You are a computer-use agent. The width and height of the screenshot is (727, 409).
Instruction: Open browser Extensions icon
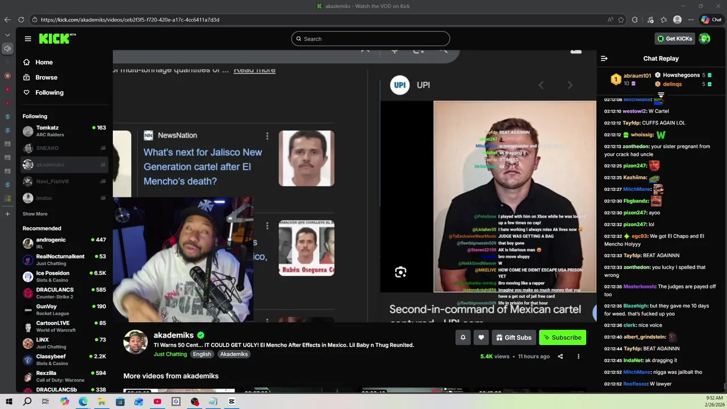(635, 19)
